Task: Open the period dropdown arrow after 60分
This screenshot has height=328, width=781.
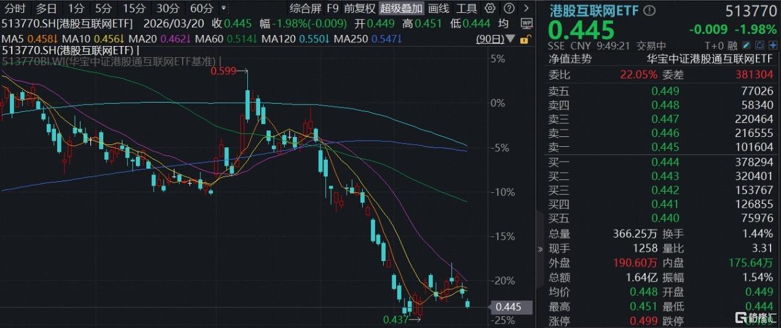Action: (223, 9)
